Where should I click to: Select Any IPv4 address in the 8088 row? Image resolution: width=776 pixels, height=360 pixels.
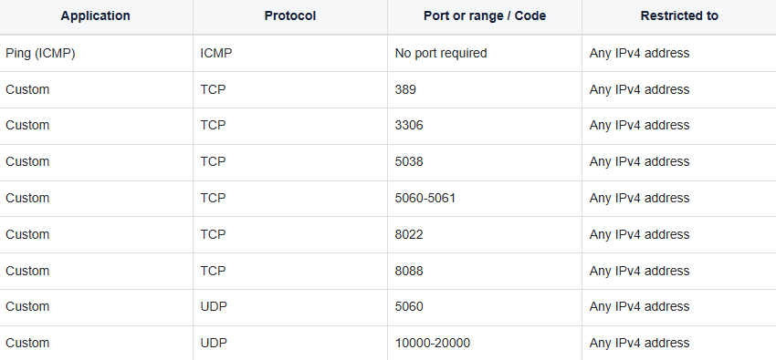click(x=639, y=271)
